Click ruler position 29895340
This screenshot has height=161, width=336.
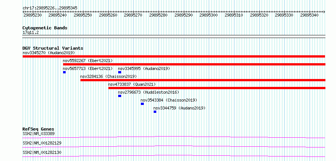point(310,15)
